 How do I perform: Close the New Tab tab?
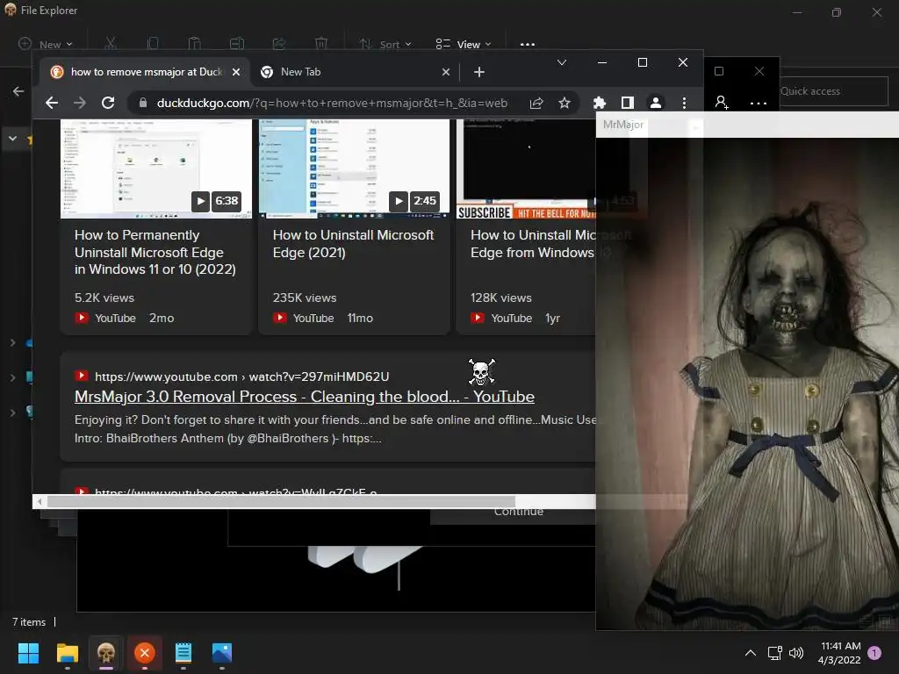(446, 72)
